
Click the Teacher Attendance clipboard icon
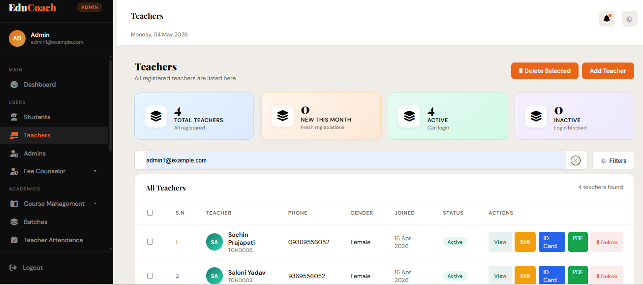[x=14, y=240]
